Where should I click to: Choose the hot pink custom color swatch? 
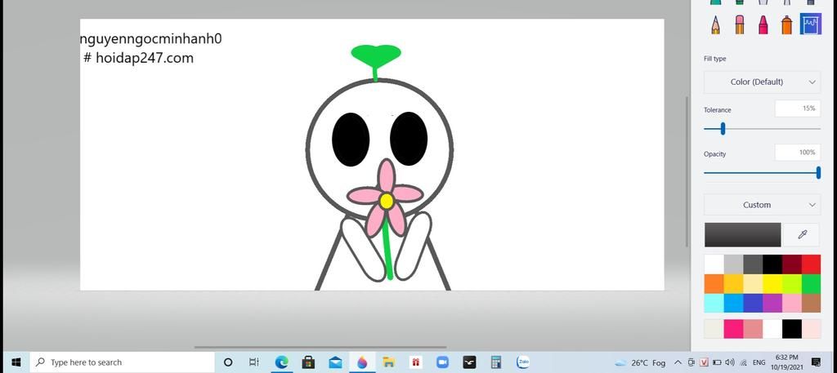pos(733,329)
